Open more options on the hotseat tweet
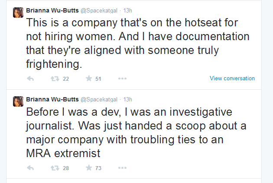The image size is (273, 183). point(122,79)
